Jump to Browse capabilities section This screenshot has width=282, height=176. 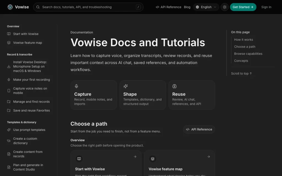click(x=248, y=54)
